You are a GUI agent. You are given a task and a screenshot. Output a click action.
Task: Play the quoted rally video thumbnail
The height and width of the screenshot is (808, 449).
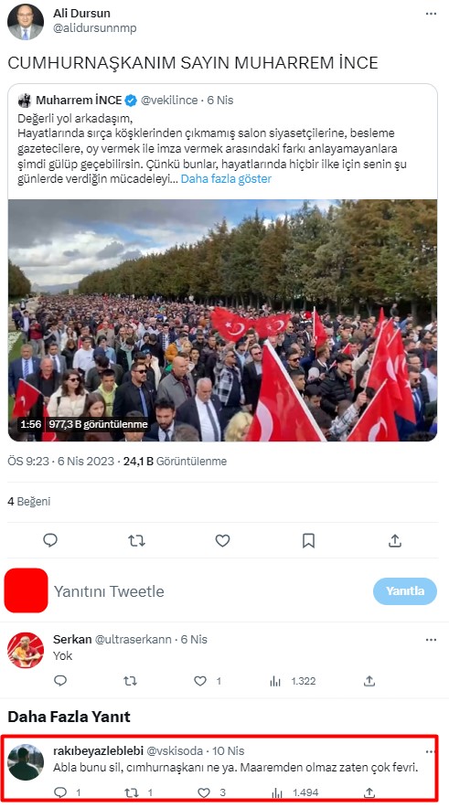coord(223,321)
